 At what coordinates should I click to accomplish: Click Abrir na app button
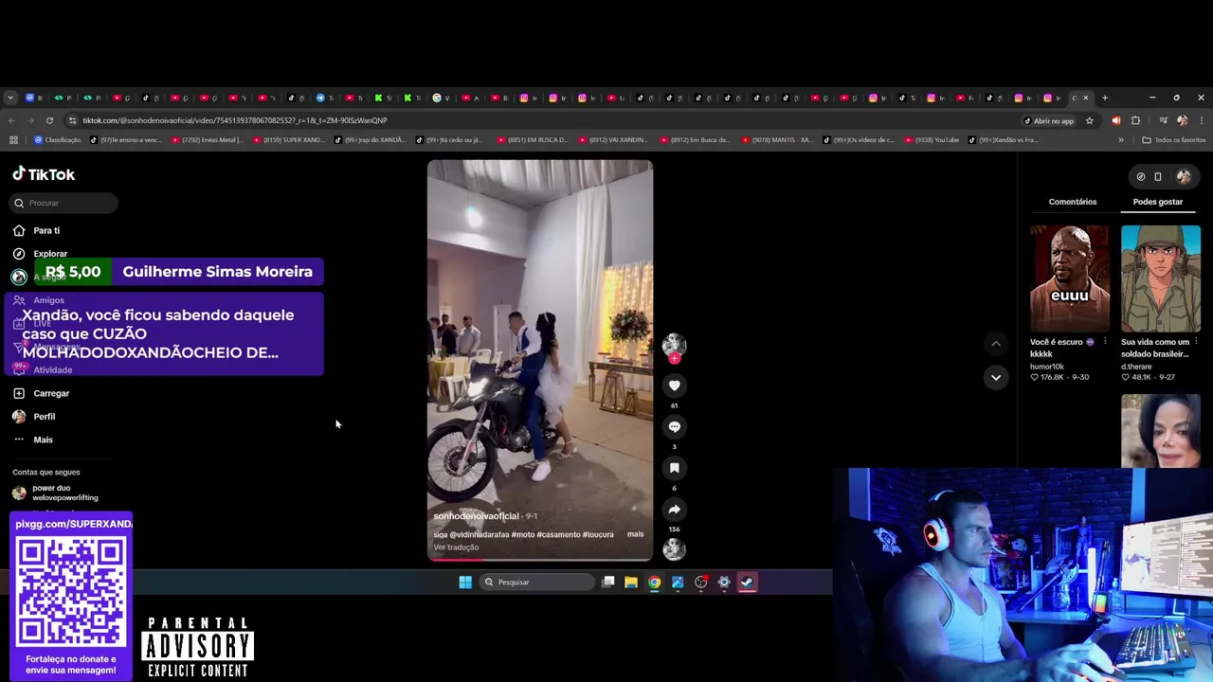point(1049,120)
